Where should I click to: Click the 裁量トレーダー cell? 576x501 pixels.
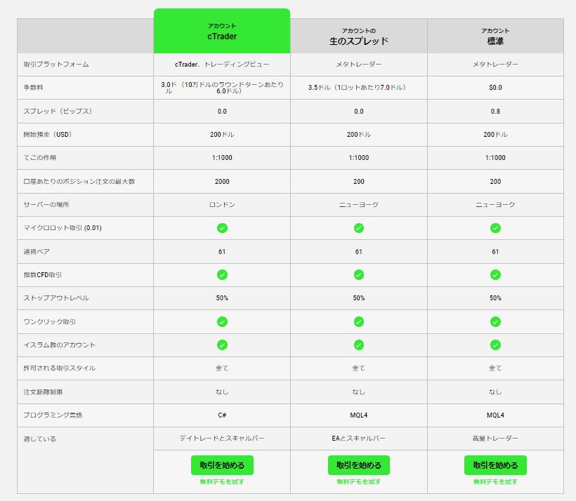[x=495, y=439]
